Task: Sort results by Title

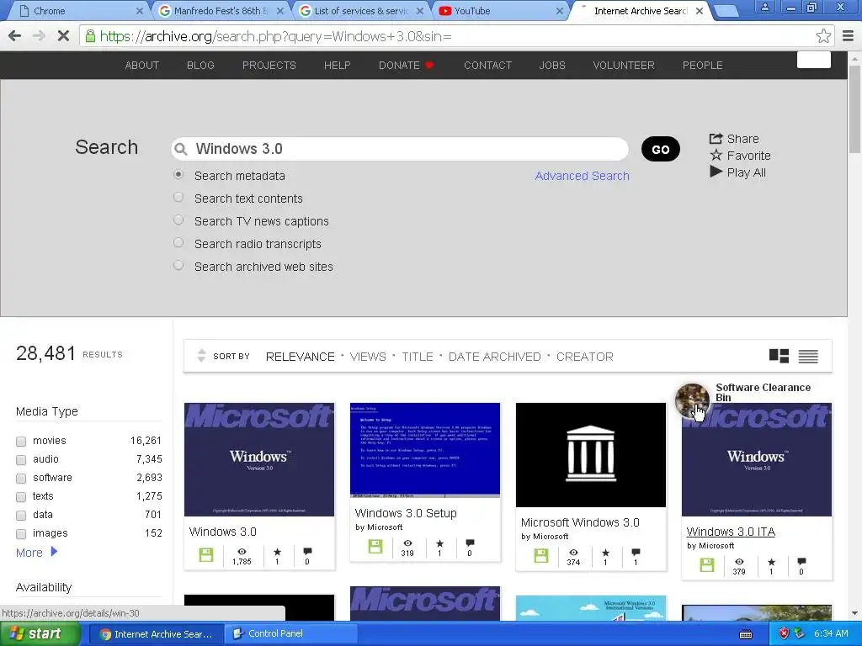Action: (x=418, y=357)
